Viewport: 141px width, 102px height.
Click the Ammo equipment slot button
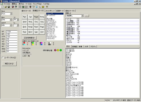(42, 17)
